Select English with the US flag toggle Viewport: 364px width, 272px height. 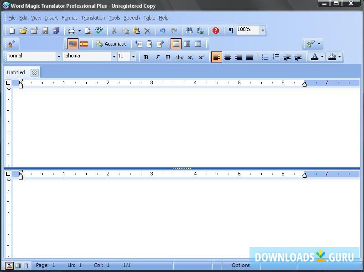(73, 44)
